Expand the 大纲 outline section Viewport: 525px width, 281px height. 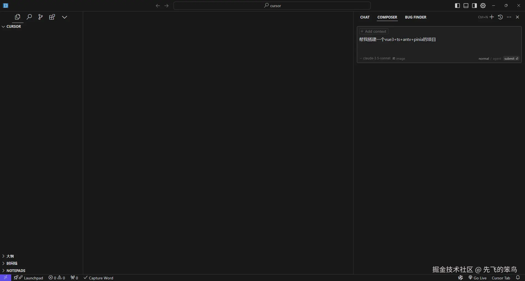(x=10, y=256)
